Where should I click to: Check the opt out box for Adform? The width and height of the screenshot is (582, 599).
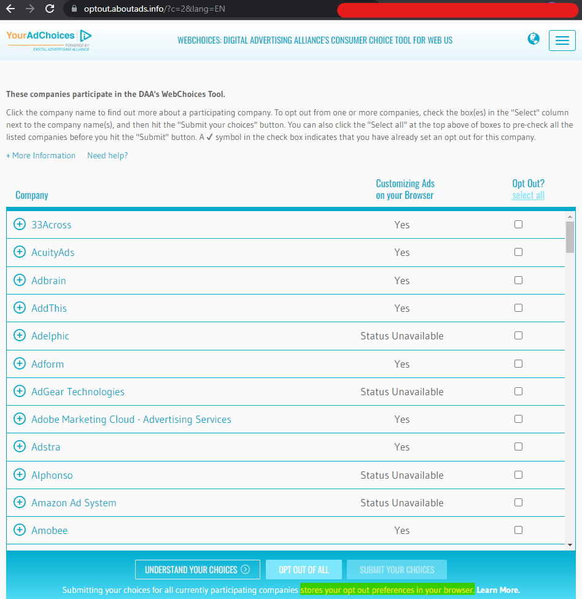click(518, 363)
